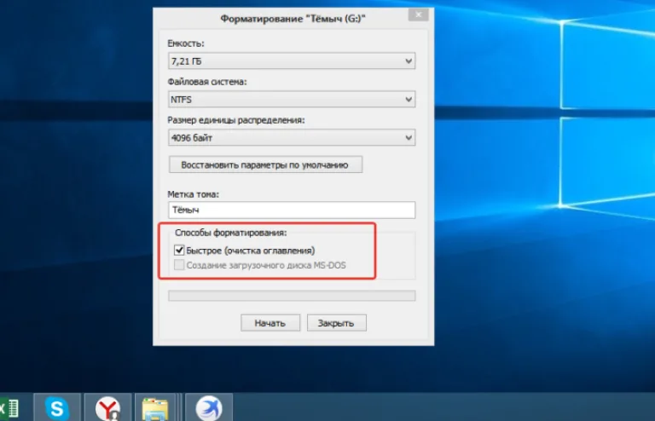Open Yandex Browser taskbar icon

[107, 407]
